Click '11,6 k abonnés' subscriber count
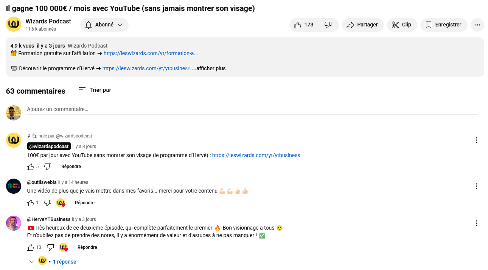The width and height of the screenshot is (488, 270). [x=41, y=29]
